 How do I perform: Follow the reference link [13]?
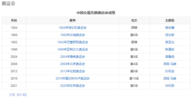click(x=12, y=95)
